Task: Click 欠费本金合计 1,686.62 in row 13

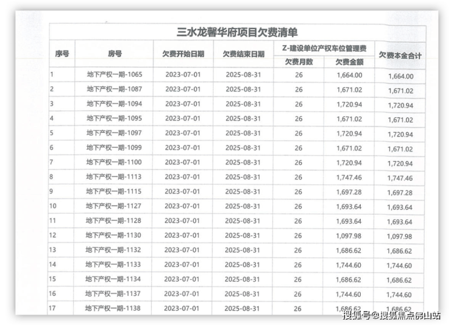Action: [x=400, y=251]
